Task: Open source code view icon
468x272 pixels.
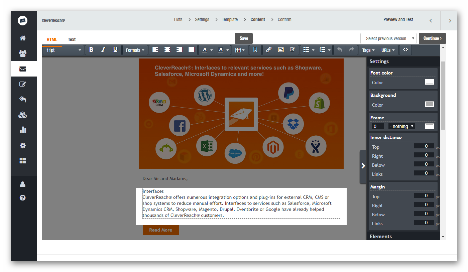Action: pos(405,50)
